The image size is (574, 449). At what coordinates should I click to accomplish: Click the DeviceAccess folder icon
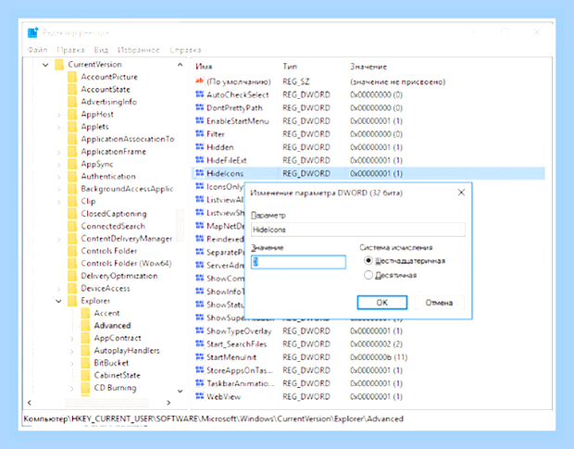coord(72,288)
